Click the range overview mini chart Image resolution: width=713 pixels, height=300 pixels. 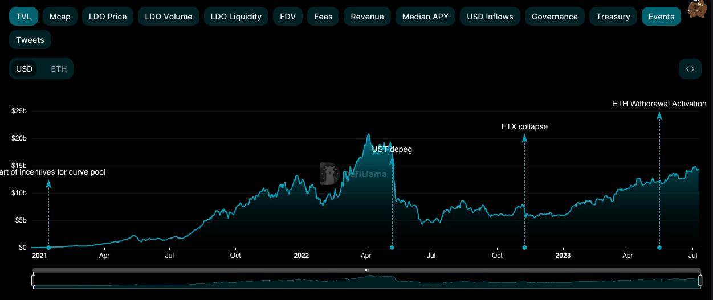[367, 281]
